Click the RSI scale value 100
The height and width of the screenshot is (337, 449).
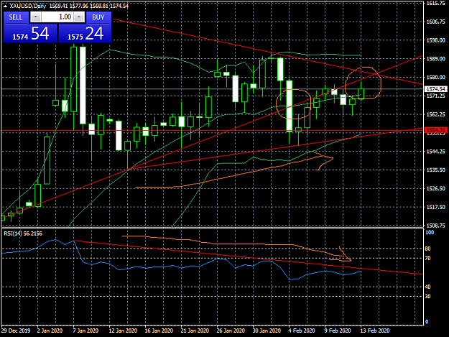point(430,233)
